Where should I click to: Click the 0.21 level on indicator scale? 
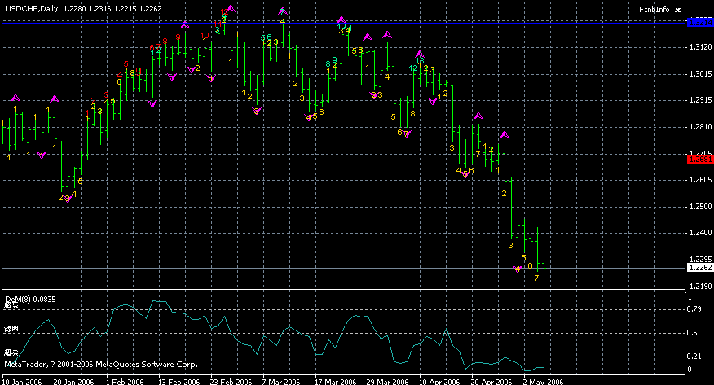(x=694, y=356)
